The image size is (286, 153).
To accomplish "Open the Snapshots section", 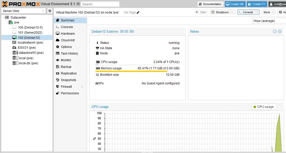I will pyautogui.click(x=69, y=80).
